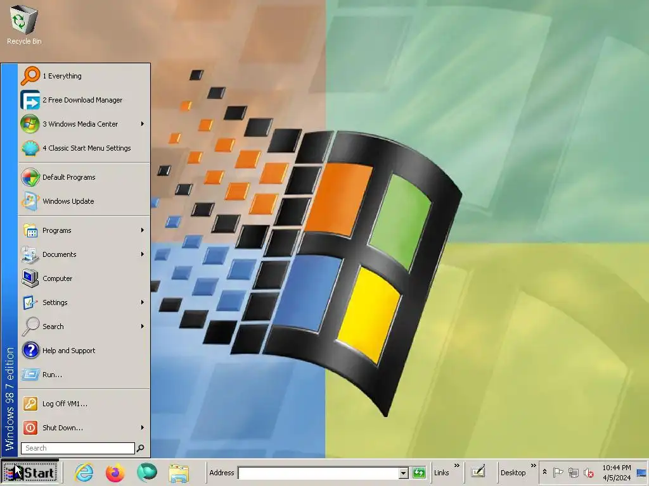
Task: Open Computer from Start menu
Action: pos(84,278)
